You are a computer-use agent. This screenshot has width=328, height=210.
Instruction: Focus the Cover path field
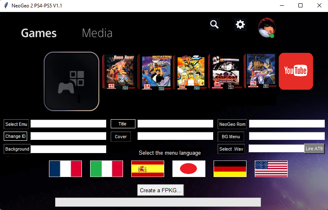pos(175,136)
